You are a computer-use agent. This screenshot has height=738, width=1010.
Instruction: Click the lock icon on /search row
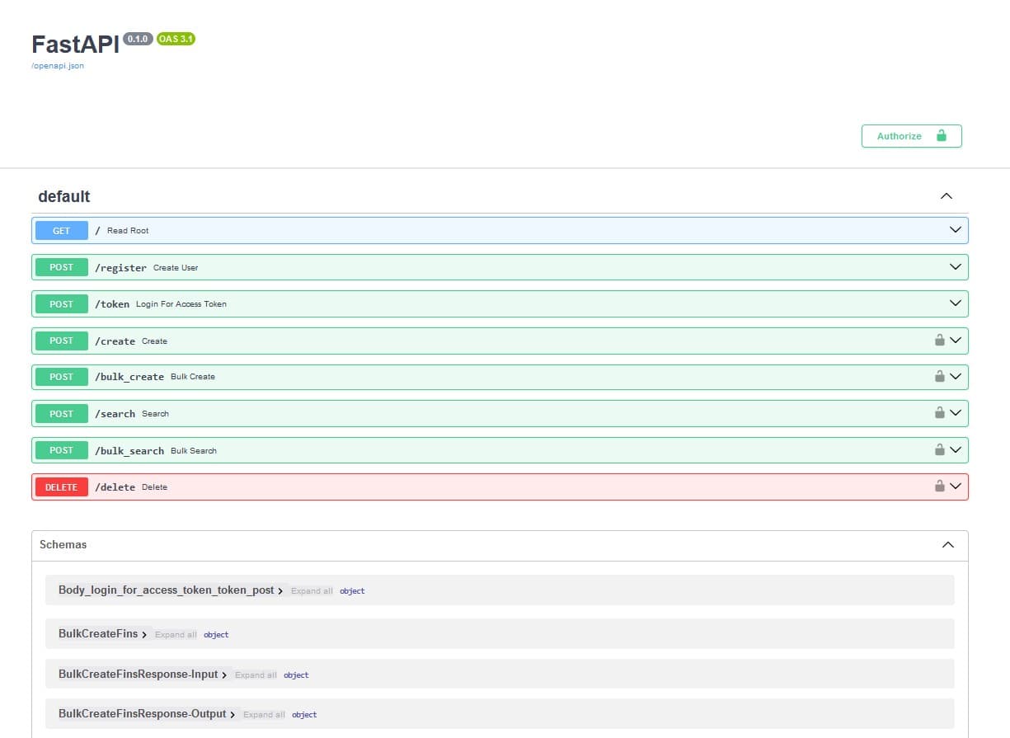pyautogui.click(x=939, y=412)
